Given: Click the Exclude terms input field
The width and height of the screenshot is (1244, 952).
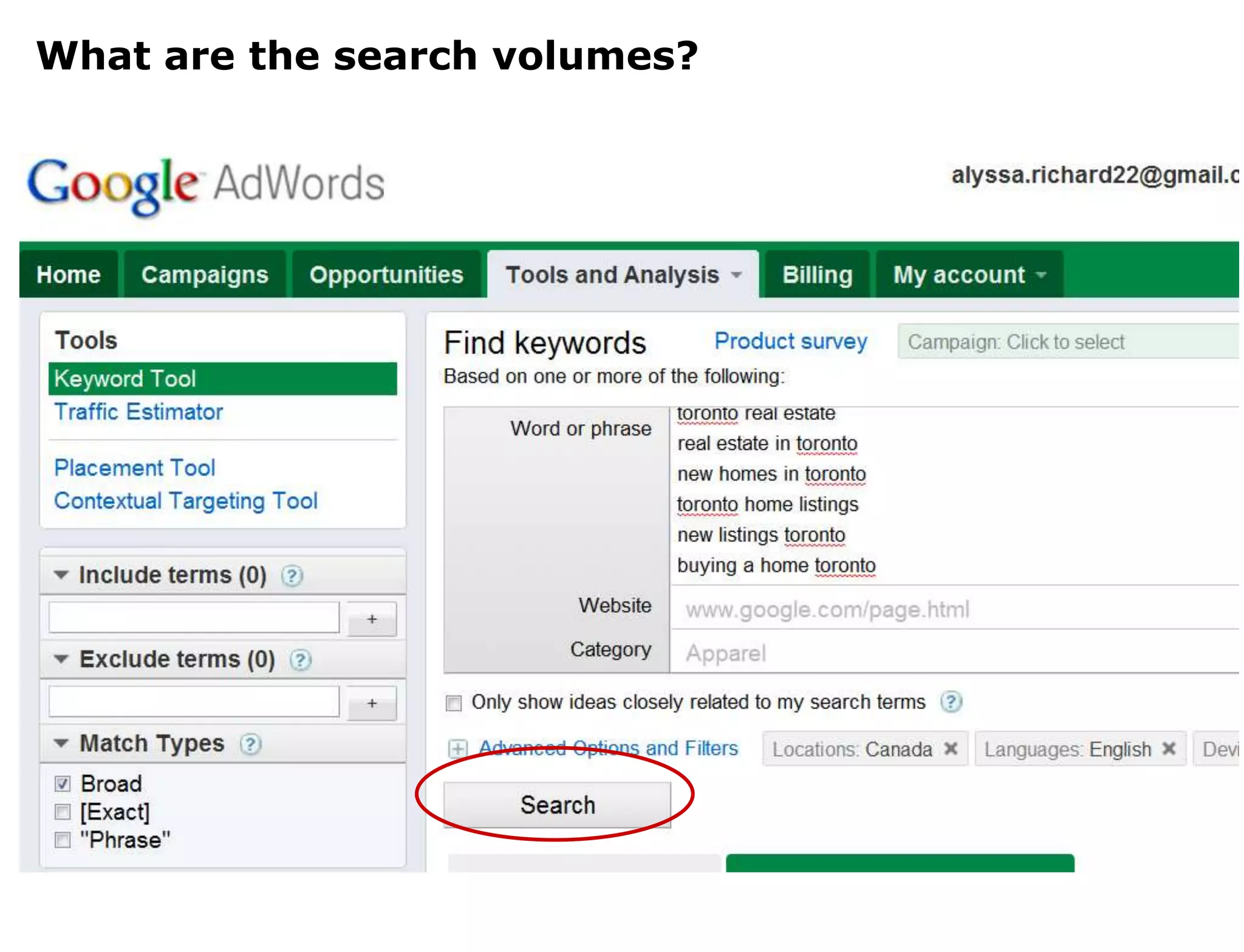Looking at the screenshot, I should [x=194, y=702].
